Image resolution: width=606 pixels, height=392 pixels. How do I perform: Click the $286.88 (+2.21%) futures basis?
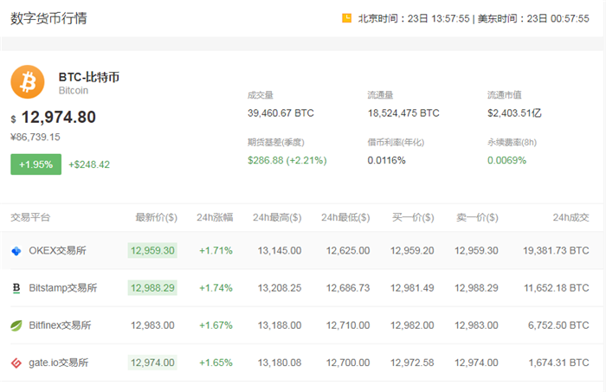click(x=287, y=160)
